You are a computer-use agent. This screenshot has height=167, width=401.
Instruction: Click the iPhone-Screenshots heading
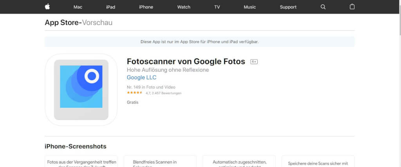76,147
